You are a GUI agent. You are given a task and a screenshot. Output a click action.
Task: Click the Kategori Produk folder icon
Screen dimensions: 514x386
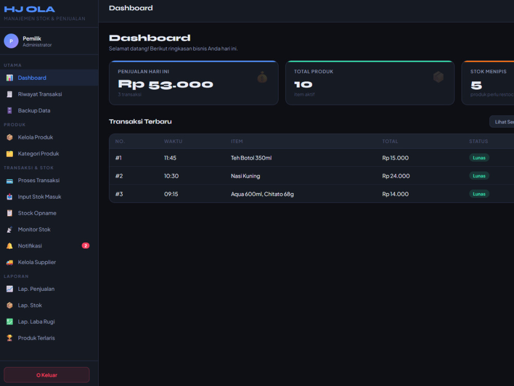tap(9, 153)
